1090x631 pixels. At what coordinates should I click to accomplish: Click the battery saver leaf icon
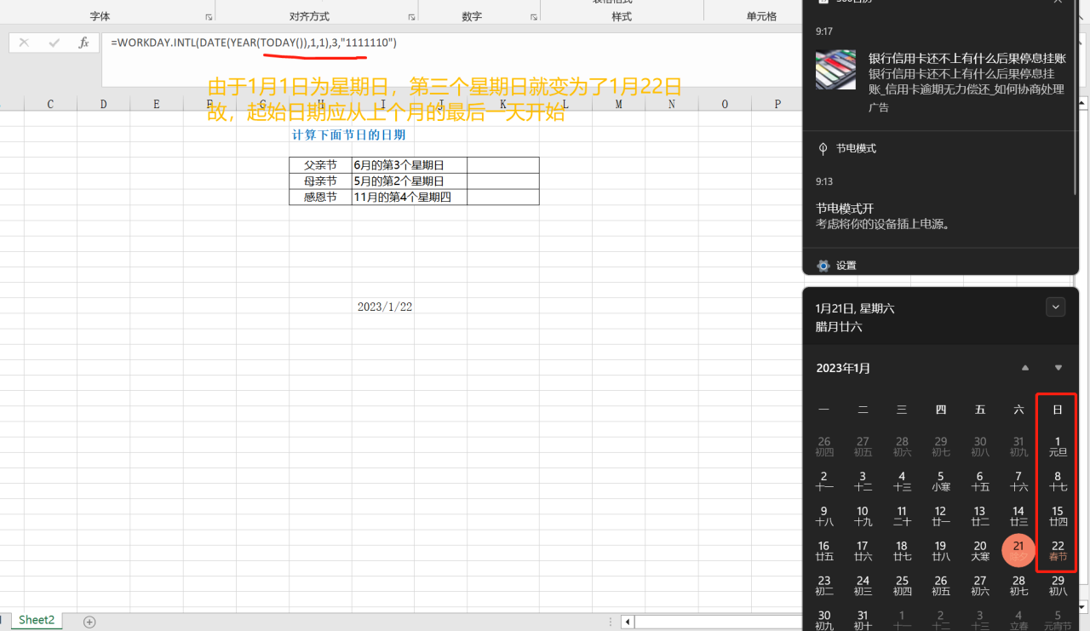[823, 148]
